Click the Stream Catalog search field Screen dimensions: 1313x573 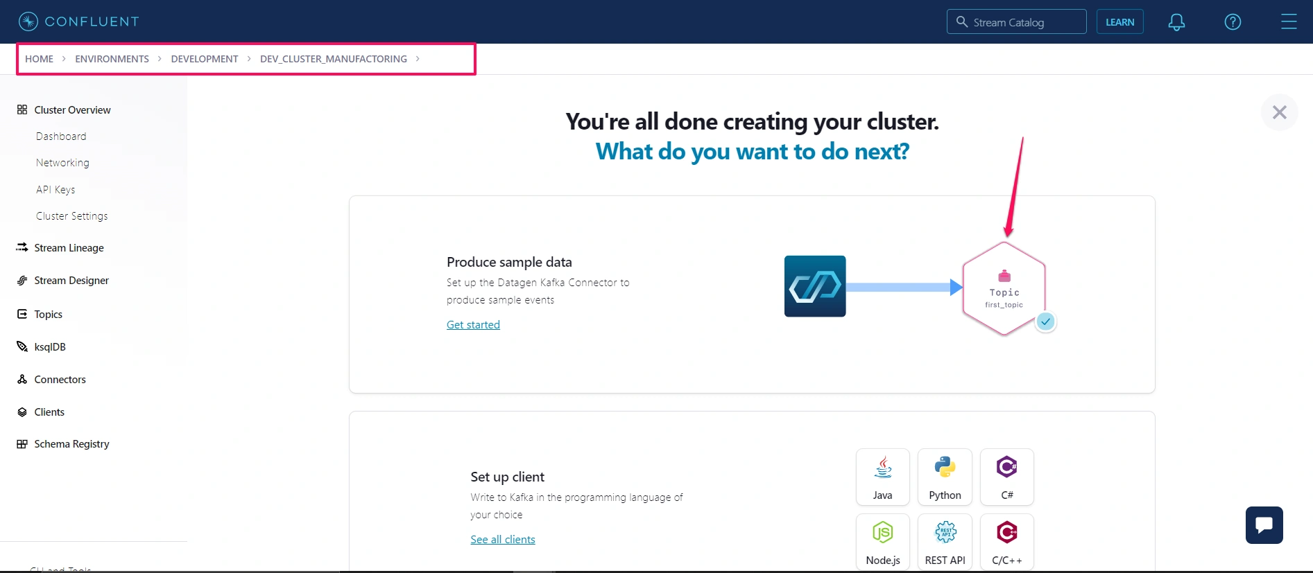[x=1017, y=21]
